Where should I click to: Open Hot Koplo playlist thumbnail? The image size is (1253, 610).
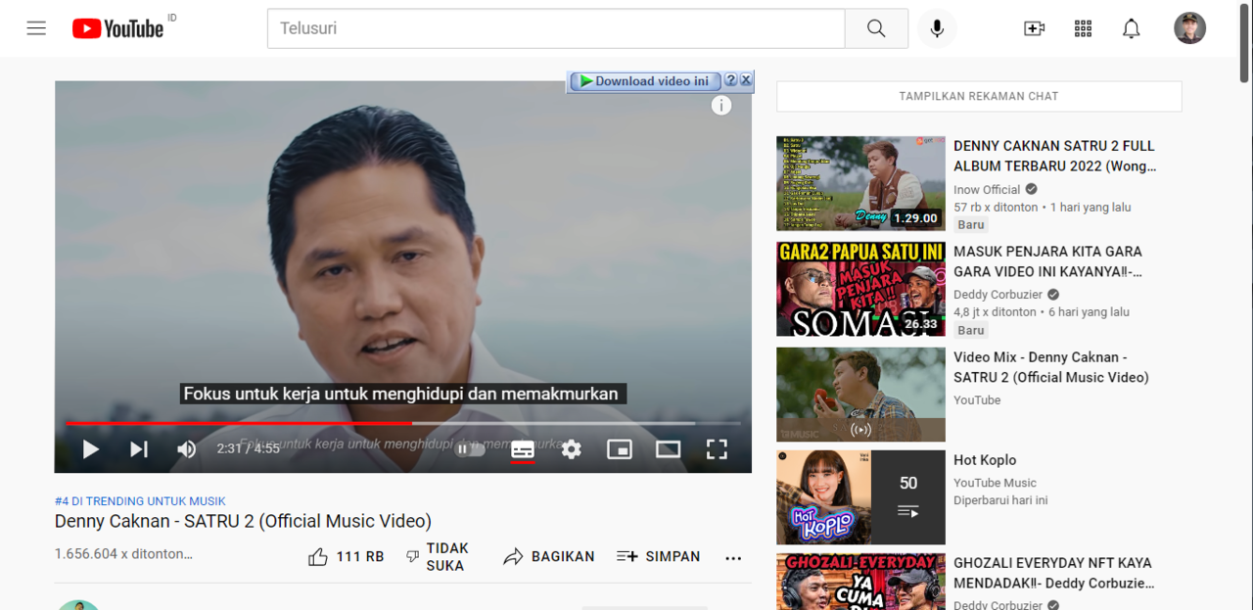tap(860, 497)
